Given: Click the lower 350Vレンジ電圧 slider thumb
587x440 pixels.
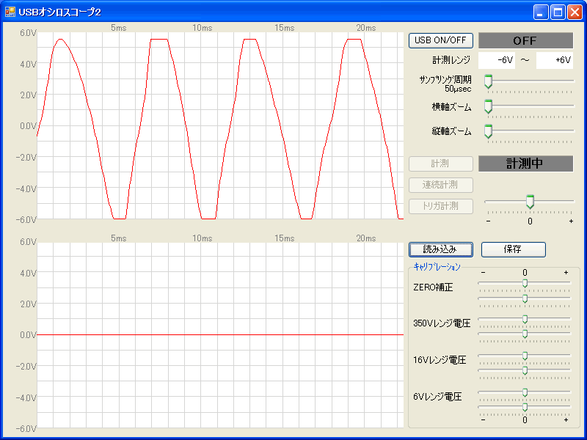Looking at the screenshot, I should coord(525,334).
